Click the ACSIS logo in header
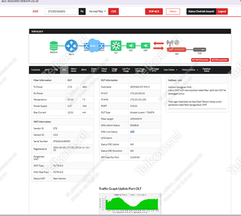Viewport: 241px width, 216px height. 35,12
